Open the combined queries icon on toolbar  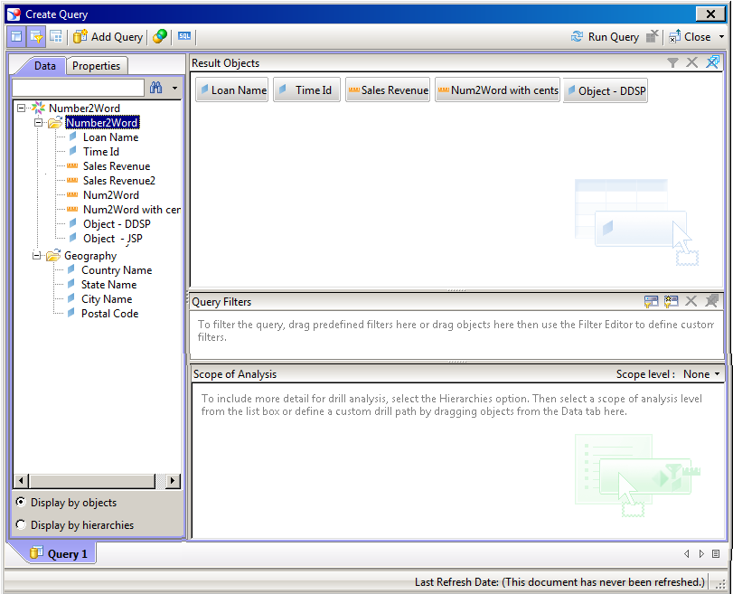point(160,36)
